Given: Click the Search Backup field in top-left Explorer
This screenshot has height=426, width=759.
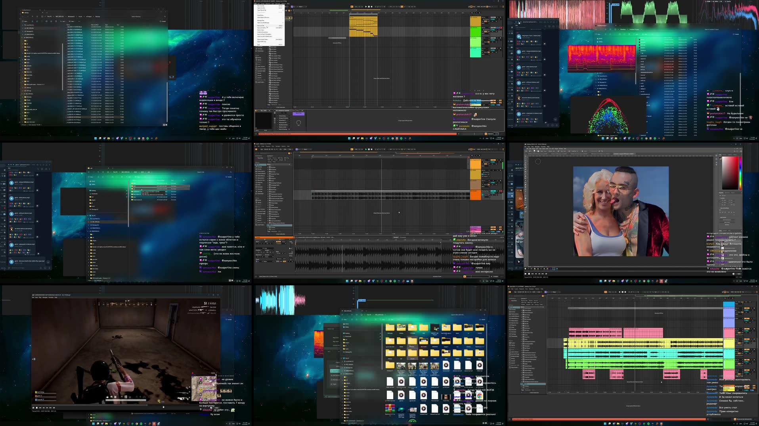Looking at the screenshot, I should click(x=149, y=17).
